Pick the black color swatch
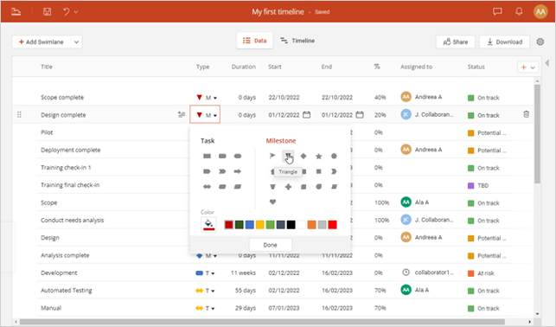Image resolution: width=556 pixels, height=327 pixels. tap(291, 225)
